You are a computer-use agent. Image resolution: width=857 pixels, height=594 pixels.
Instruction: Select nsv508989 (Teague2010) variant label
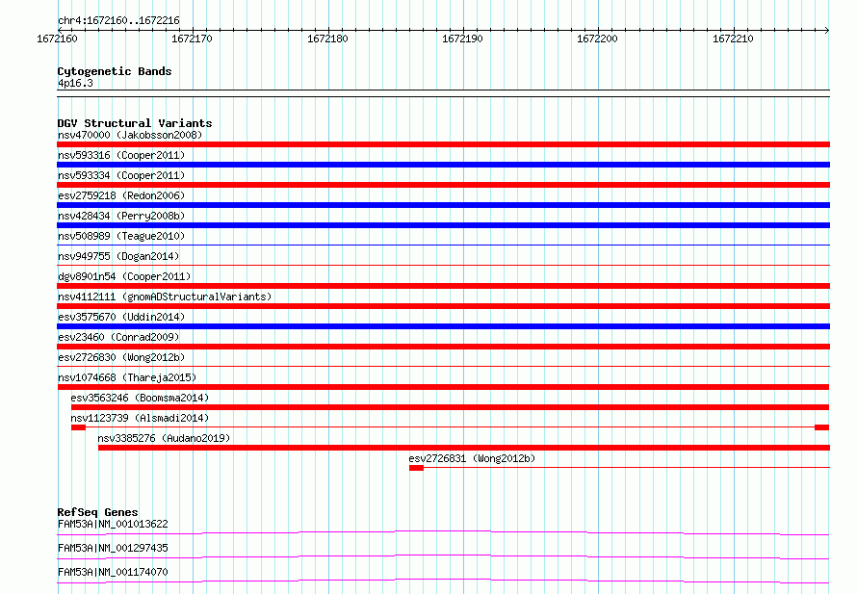coord(121,236)
